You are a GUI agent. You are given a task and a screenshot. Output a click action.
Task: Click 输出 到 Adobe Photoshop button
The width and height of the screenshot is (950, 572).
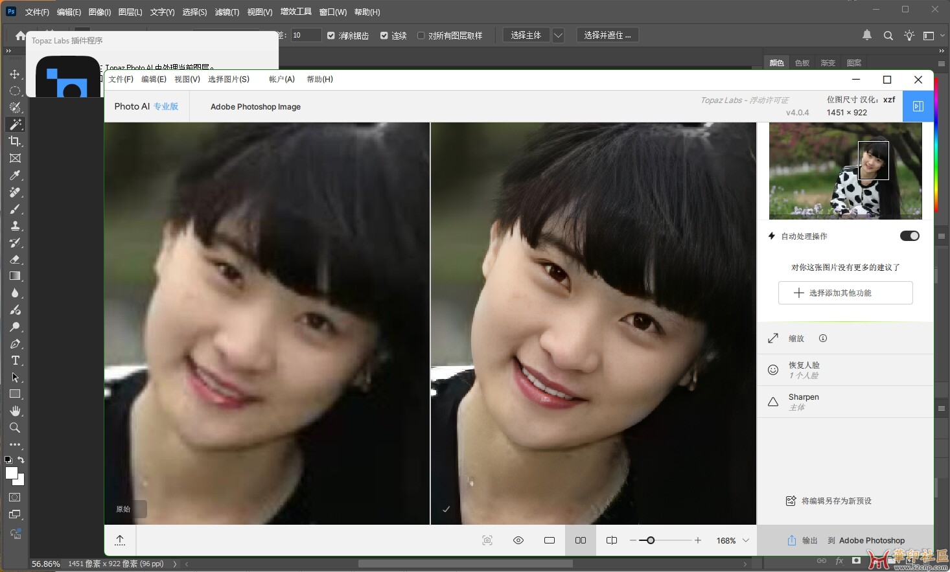846,540
